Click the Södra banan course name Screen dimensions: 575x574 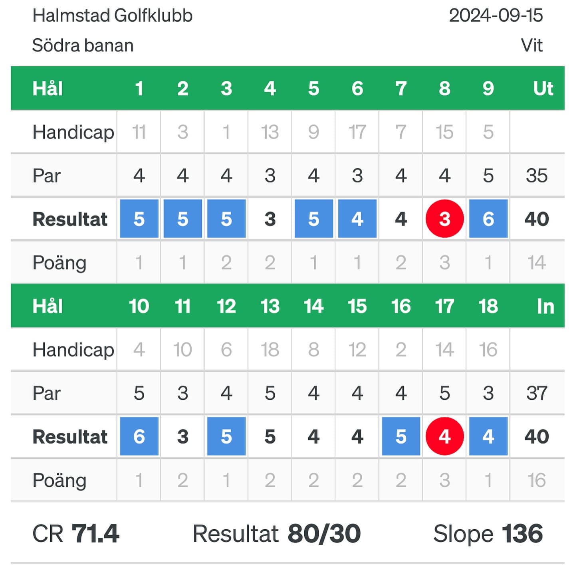(83, 45)
